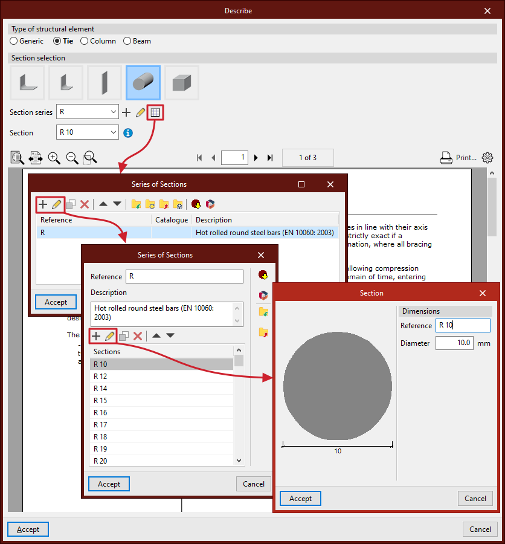Image resolution: width=505 pixels, height=544 pixels.
Task: Click the series Reference field containing R
Action: 184,276
